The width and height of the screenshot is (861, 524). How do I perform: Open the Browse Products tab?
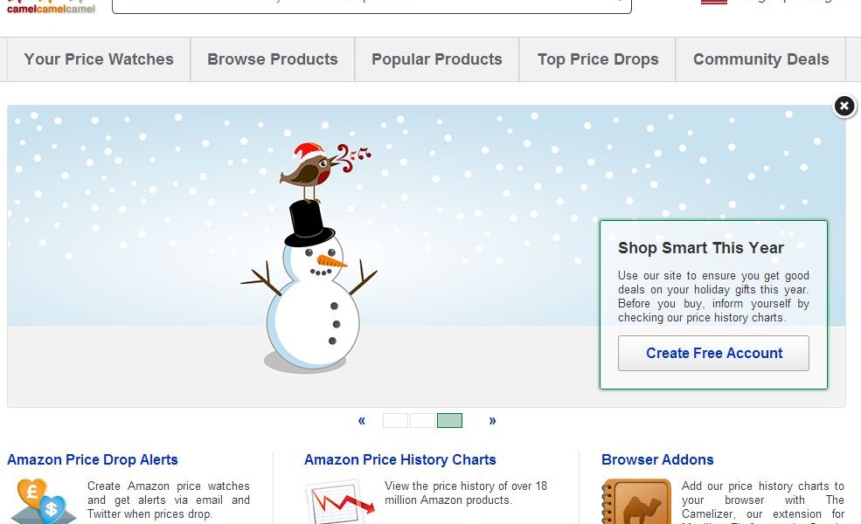pyautogui.click(x=273, y=59)
